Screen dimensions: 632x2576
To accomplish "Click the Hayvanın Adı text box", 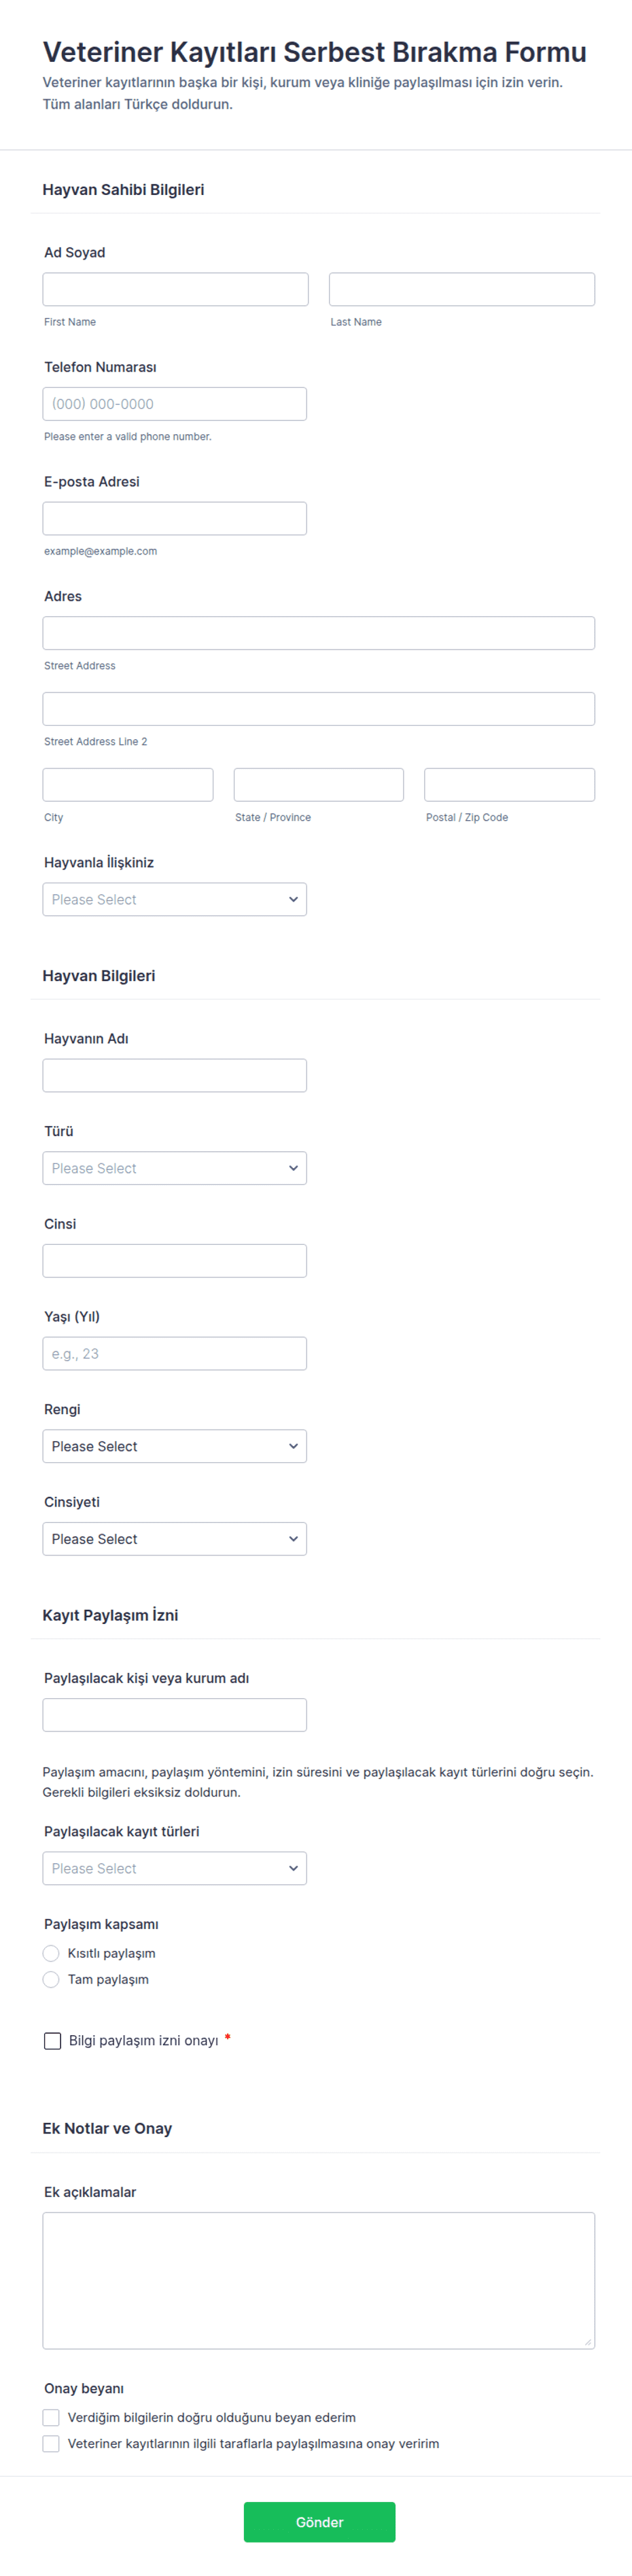I will coord(174,1075).
